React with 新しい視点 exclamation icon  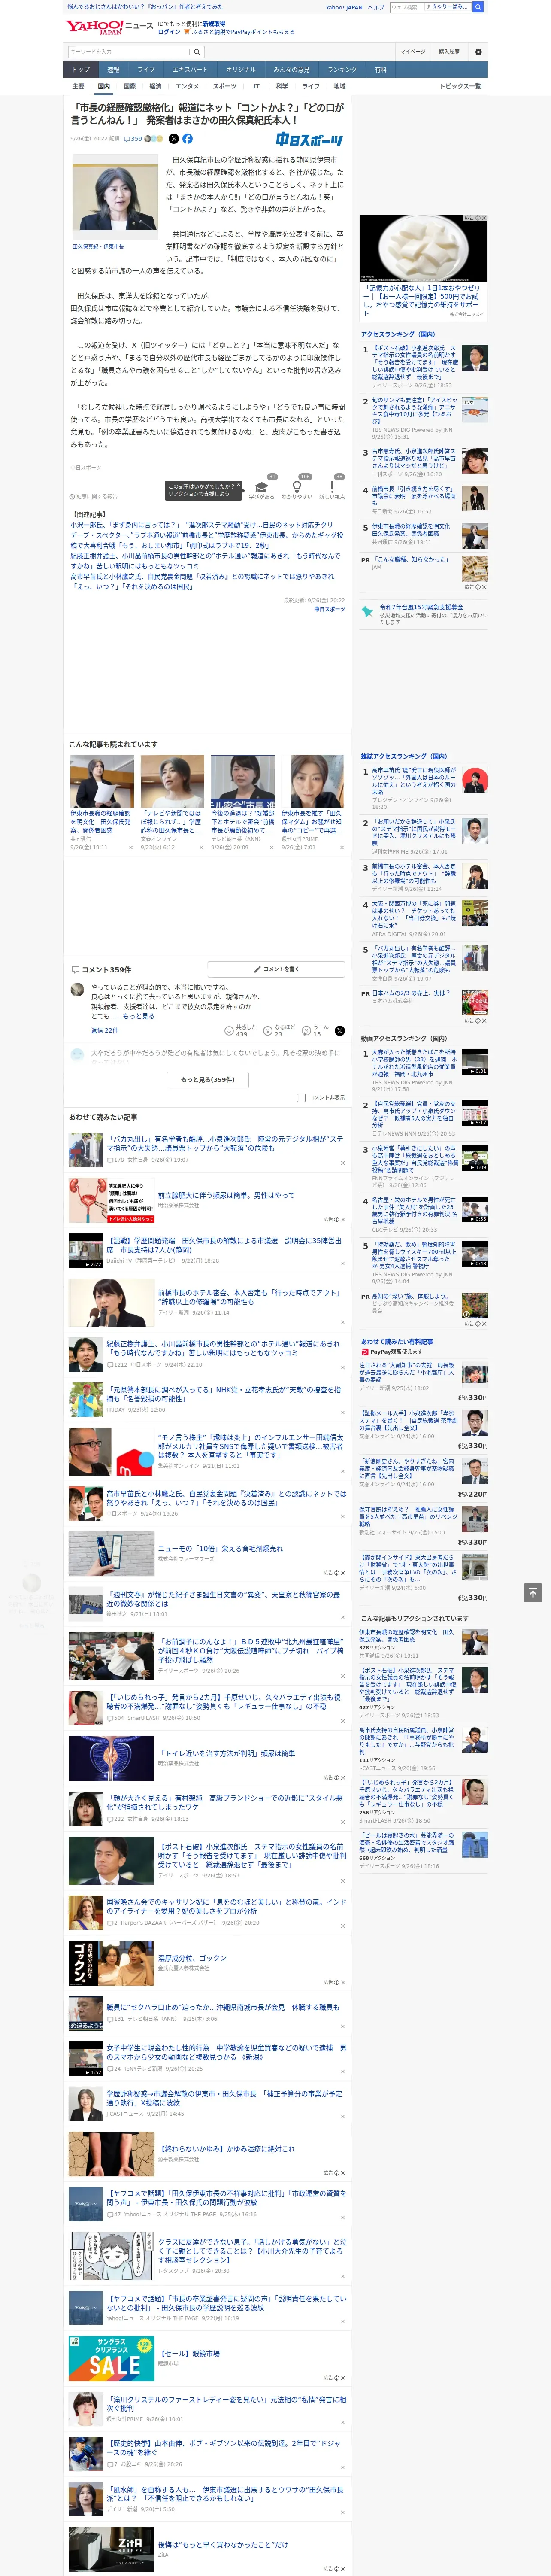pyautogui.click(x=332, y=489)
